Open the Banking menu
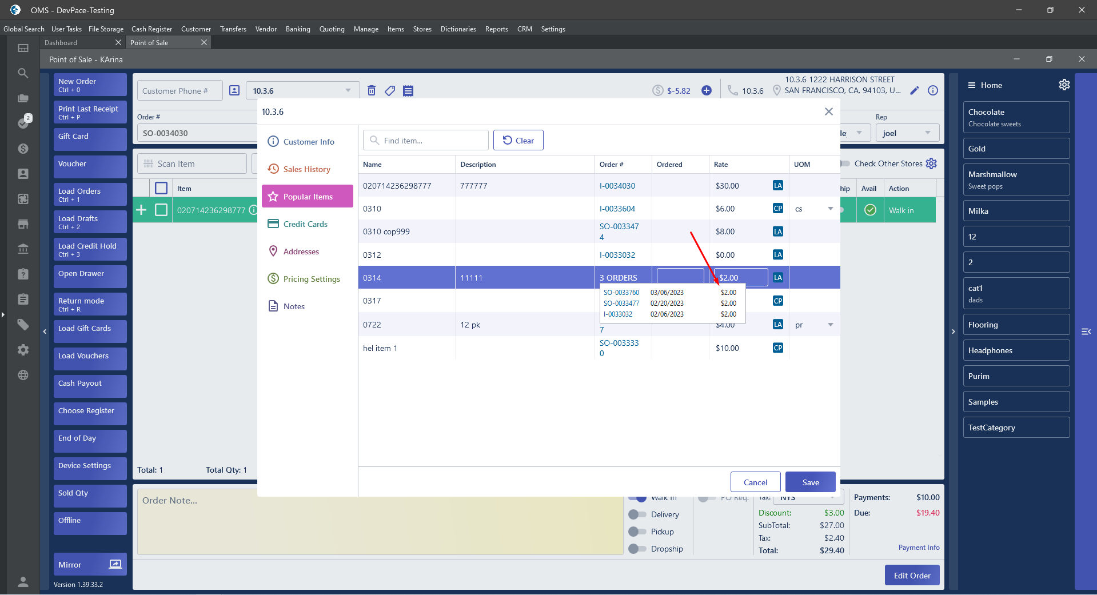The image size is (1097, 595). click(x=298, y=29)
